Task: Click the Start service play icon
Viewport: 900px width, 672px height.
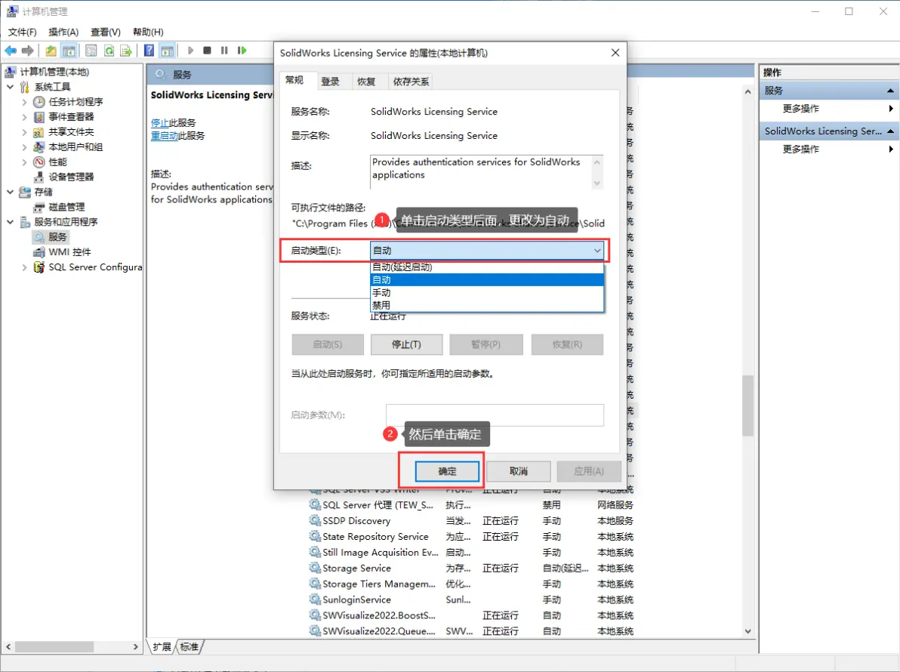Action: [190, 51]
